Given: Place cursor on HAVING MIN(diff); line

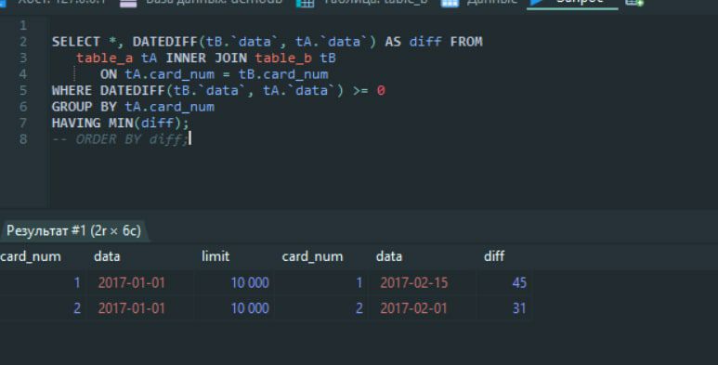Looking at the screenshot, I should click(x=120, y=124).
